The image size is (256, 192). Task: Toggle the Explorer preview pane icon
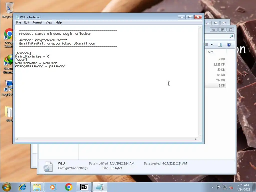220,45
